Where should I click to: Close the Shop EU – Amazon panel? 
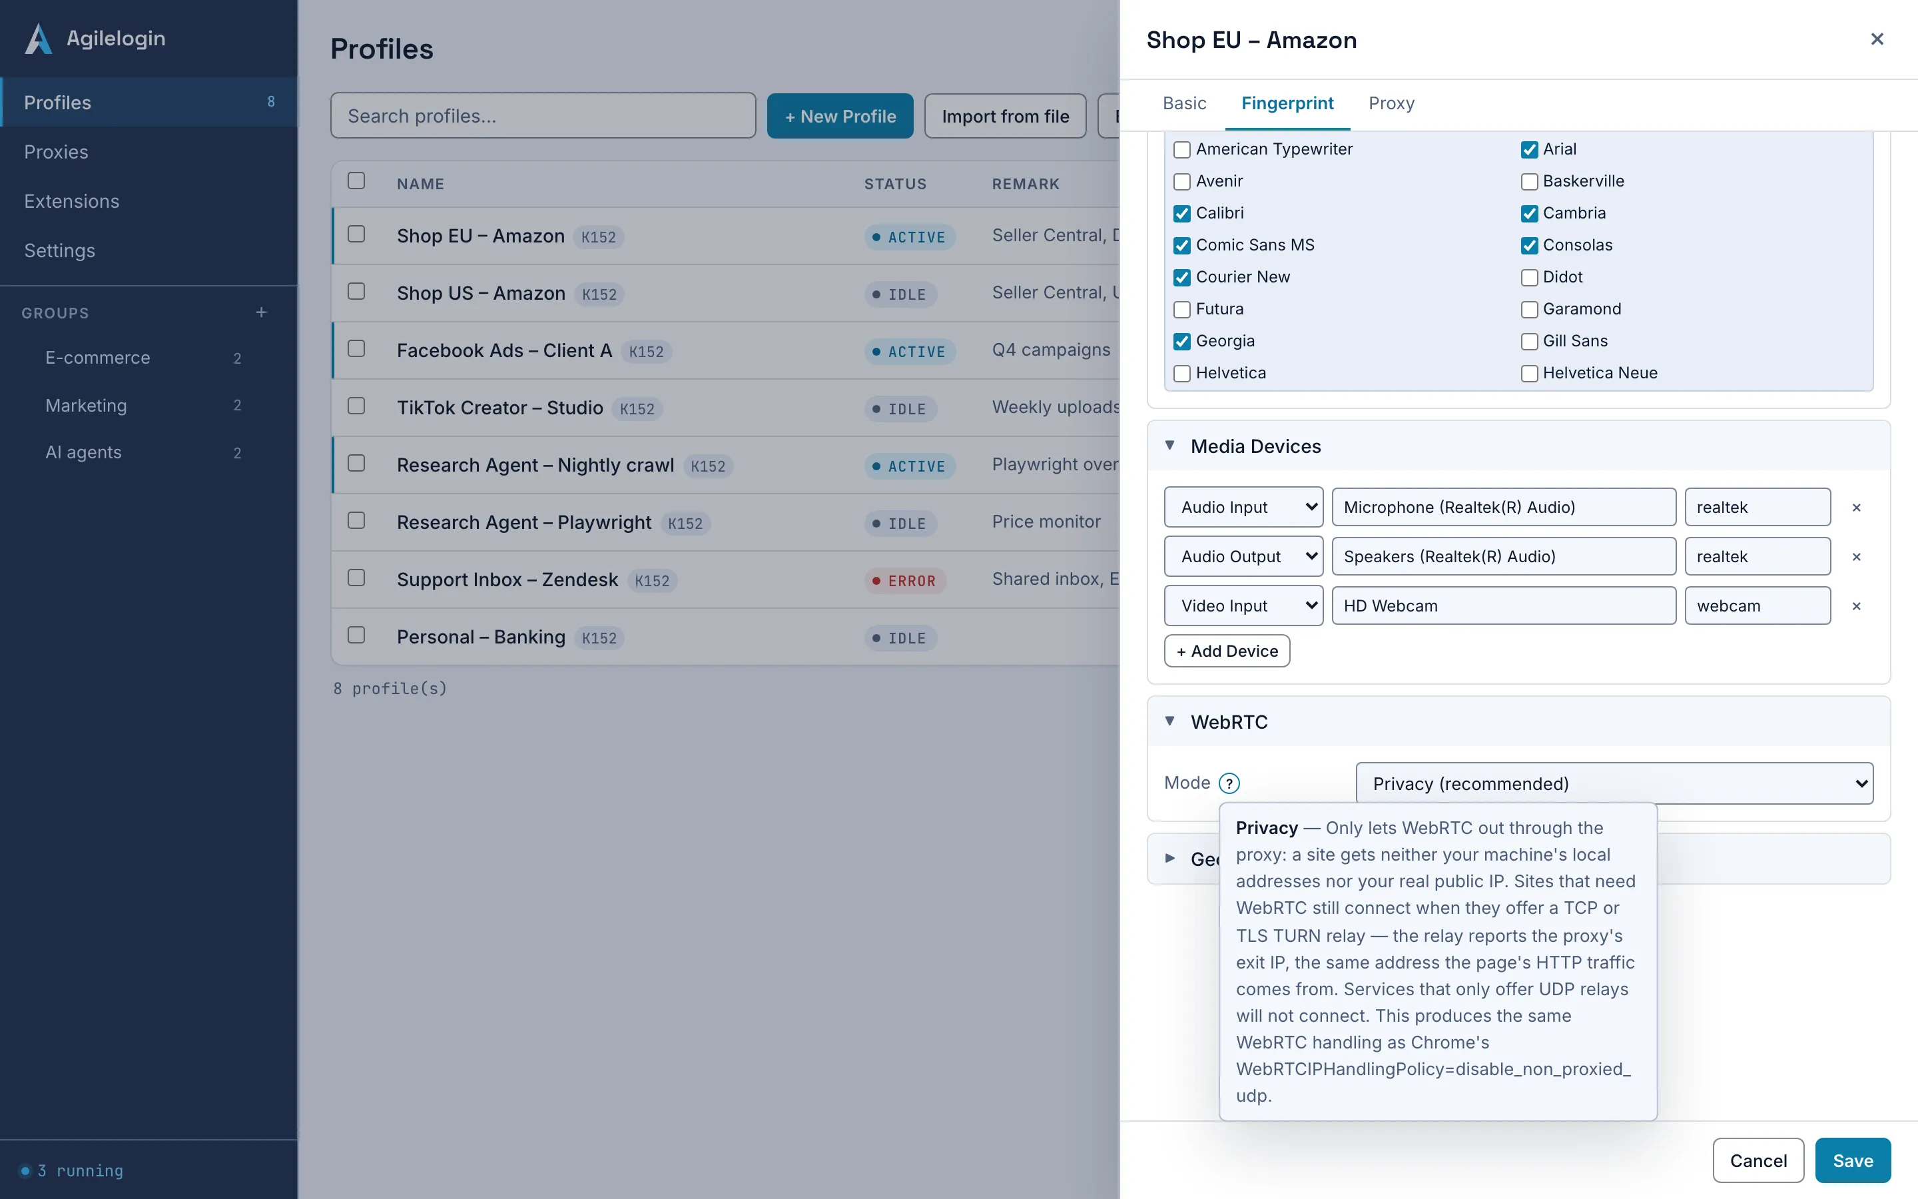[1877, 39]
